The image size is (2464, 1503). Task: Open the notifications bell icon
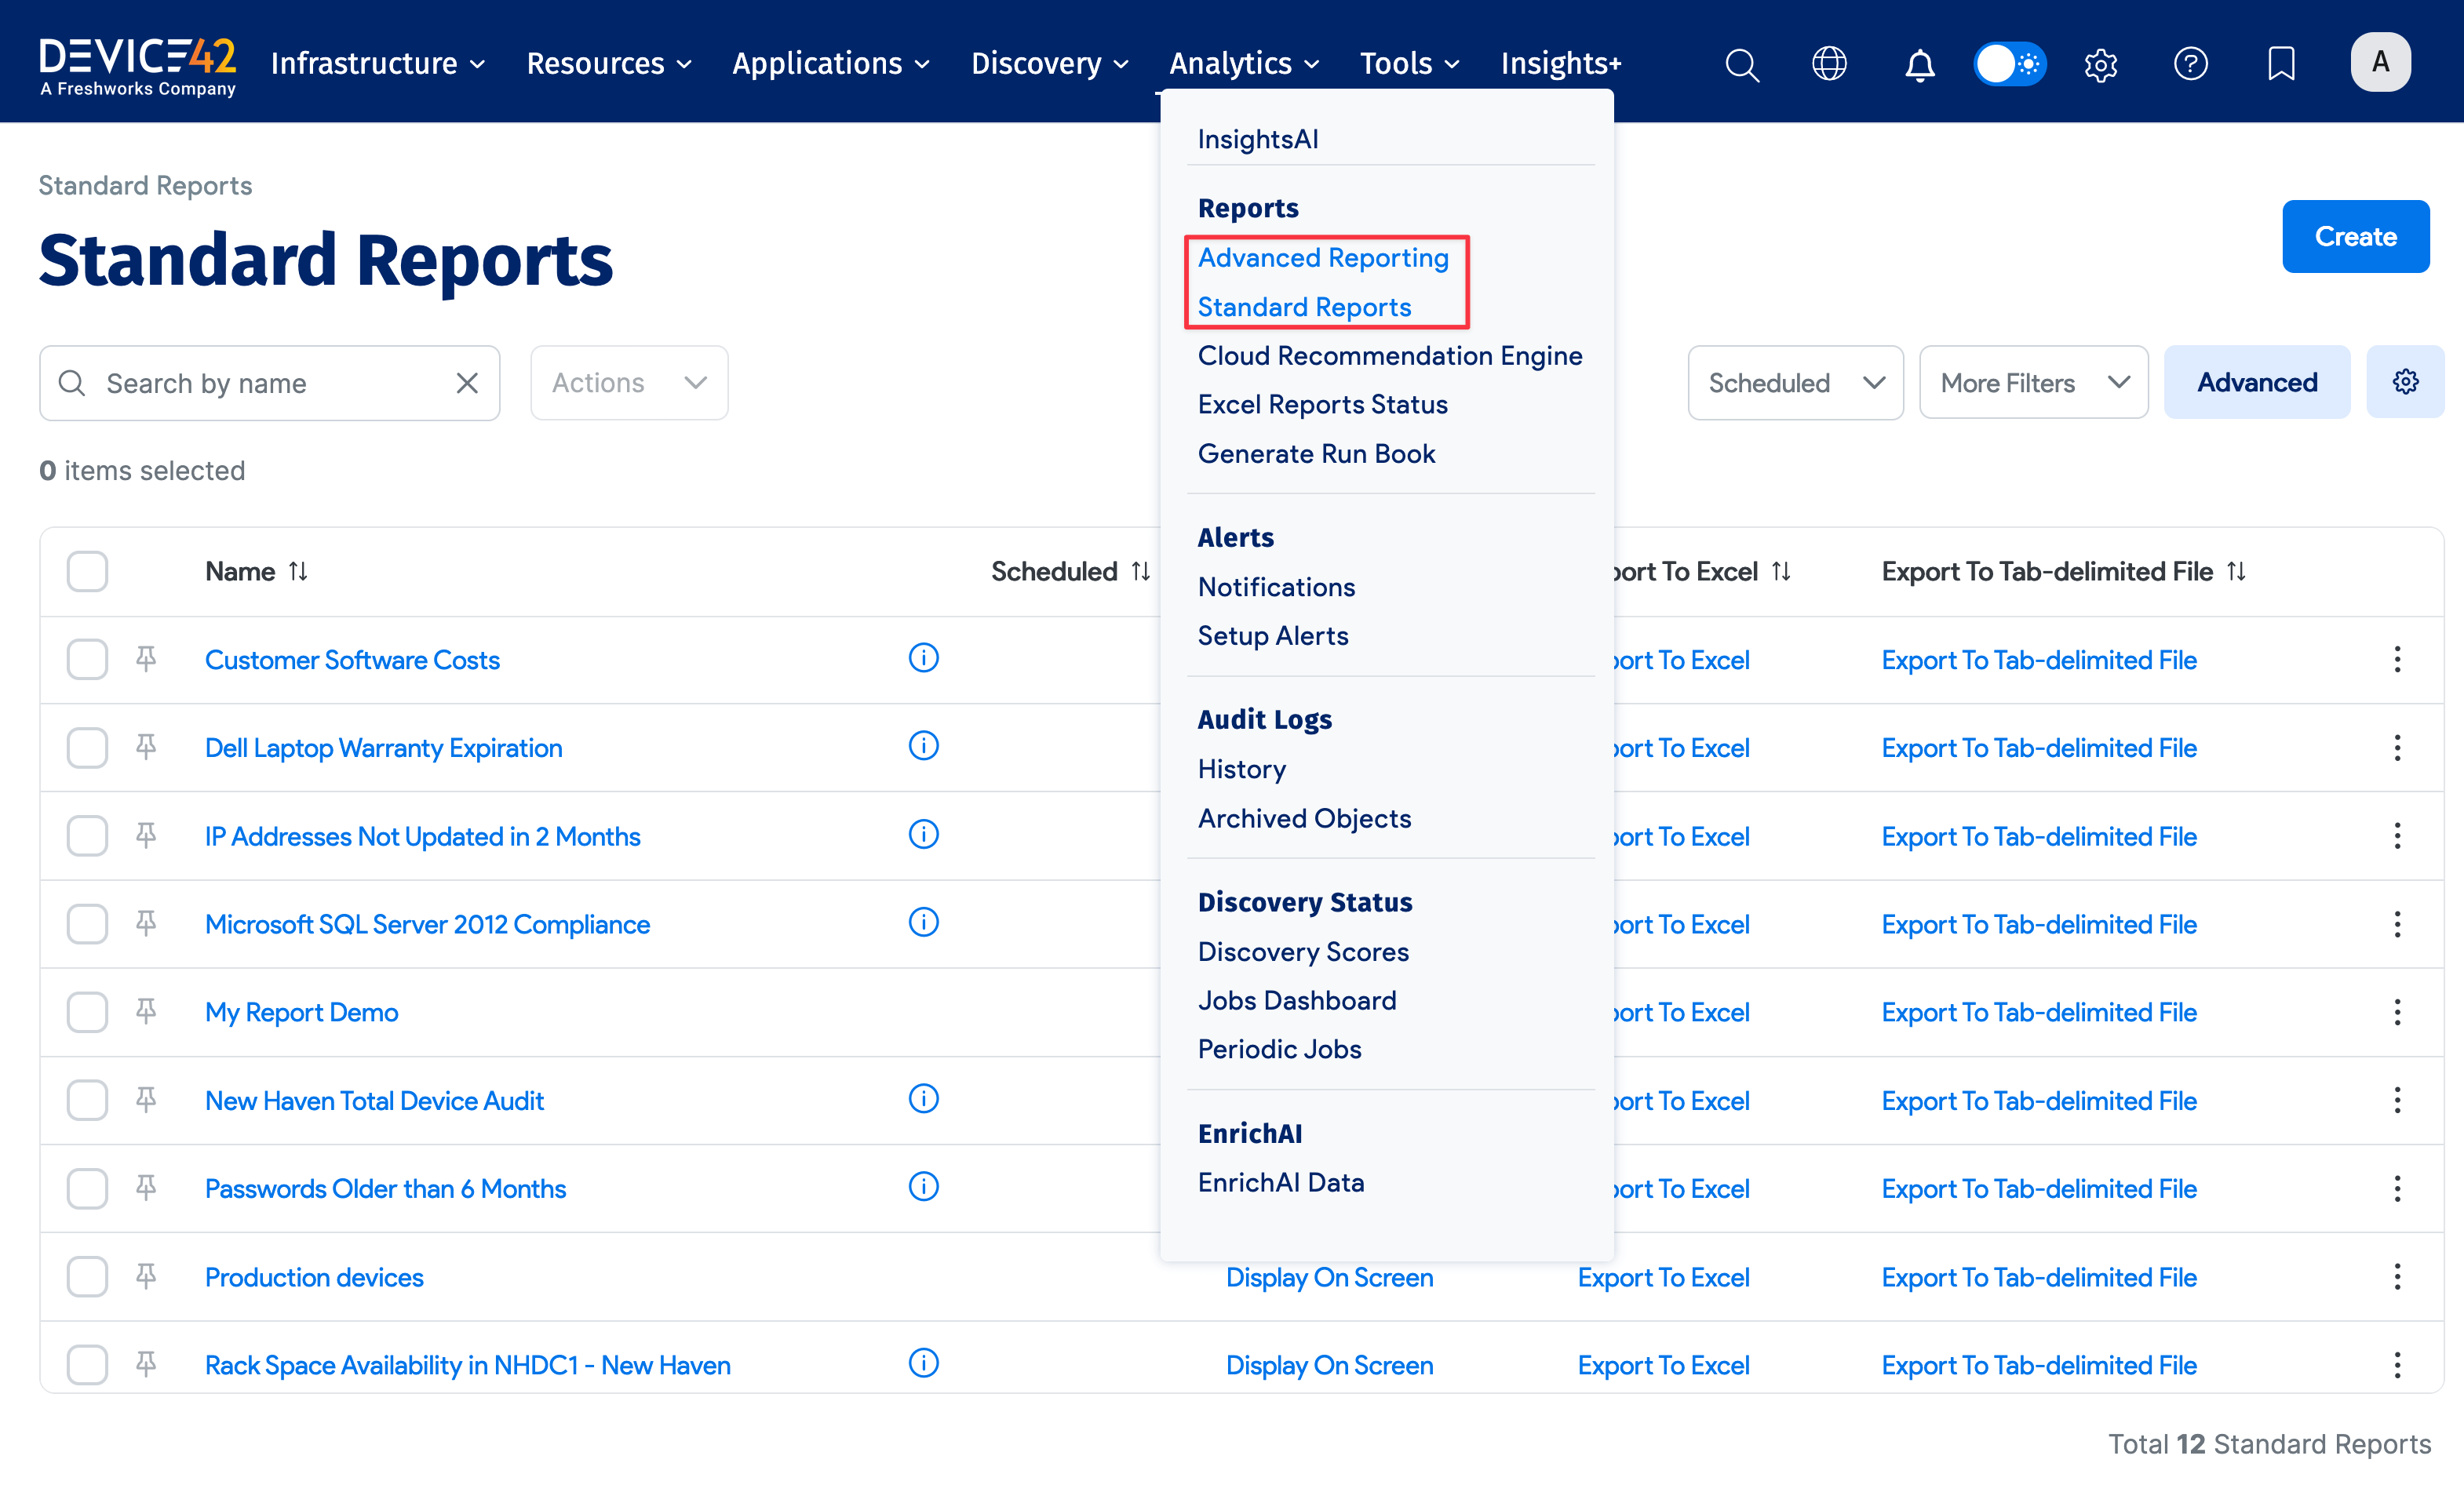pyautogui.click(x=1919, y=63)
